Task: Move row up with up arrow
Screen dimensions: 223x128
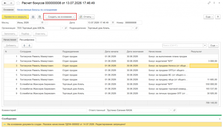Action: 24,46
